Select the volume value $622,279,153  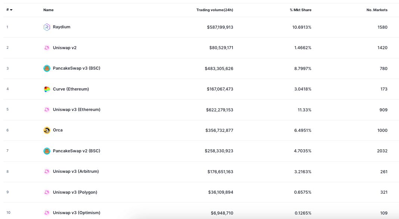(x=220, y=110)
